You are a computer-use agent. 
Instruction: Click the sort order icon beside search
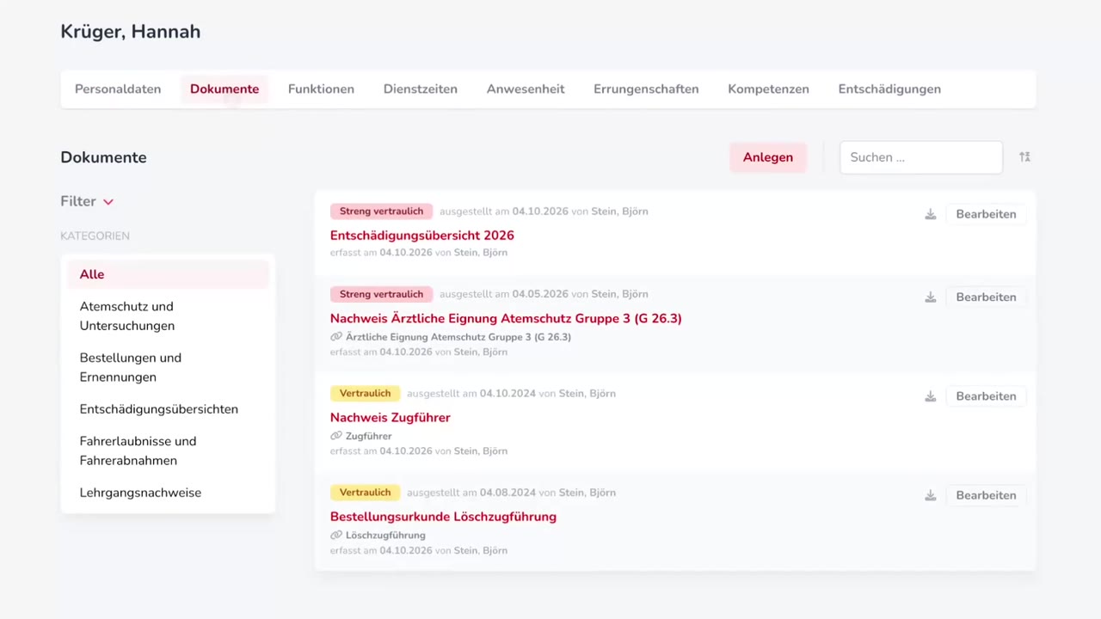pos(1024,157)
